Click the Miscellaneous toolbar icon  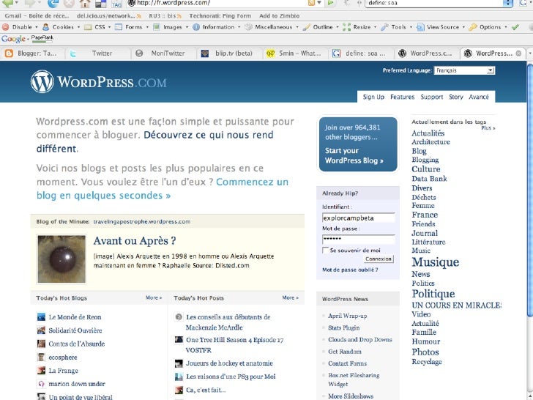248,27
